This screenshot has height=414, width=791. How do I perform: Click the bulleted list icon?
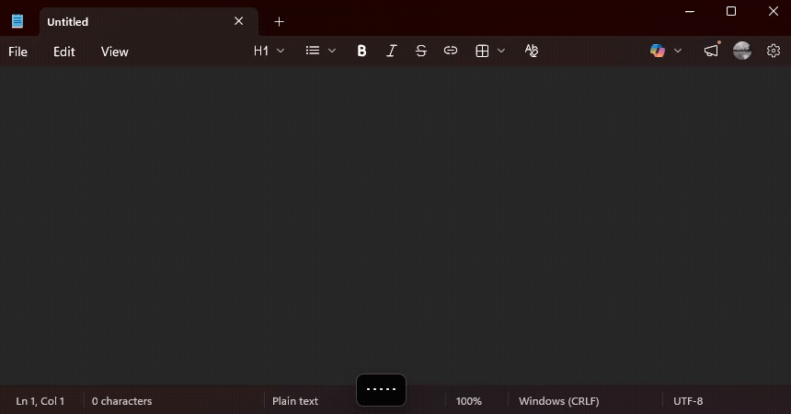pos(313,51)
